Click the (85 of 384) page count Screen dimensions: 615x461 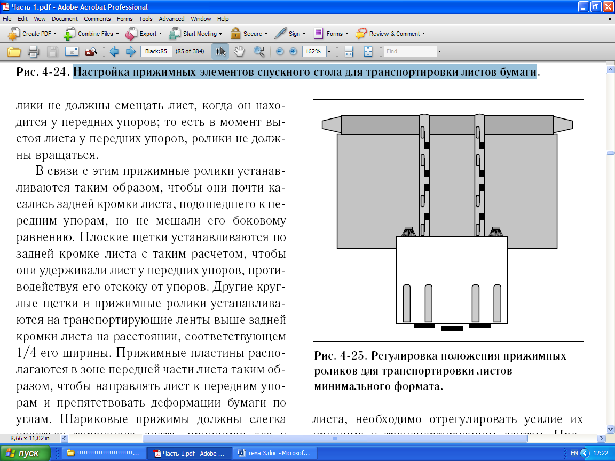(190, 51)
